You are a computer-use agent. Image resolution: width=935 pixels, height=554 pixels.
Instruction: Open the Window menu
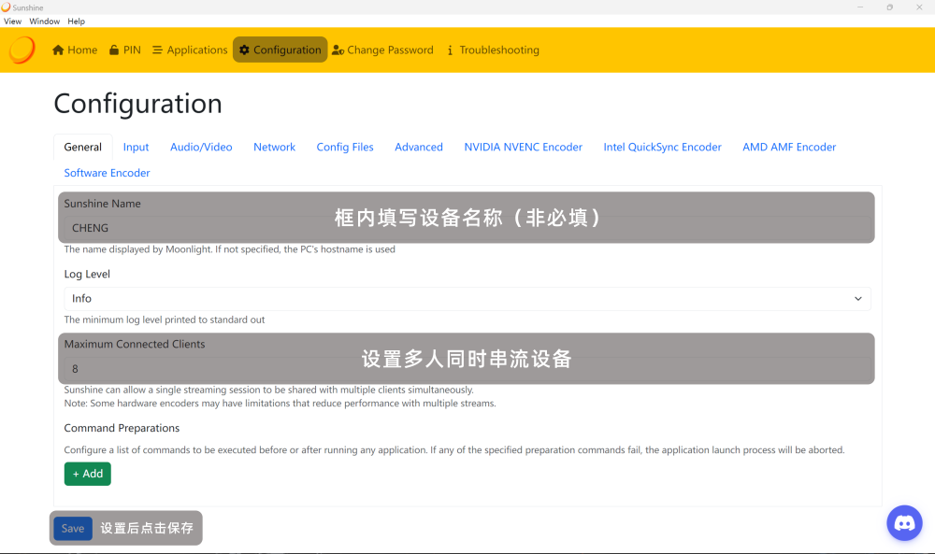(x=45, y=21)
